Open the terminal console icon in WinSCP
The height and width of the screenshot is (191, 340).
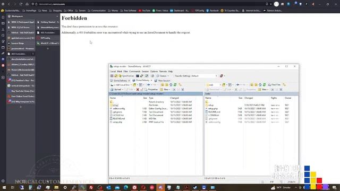point(138,76)
